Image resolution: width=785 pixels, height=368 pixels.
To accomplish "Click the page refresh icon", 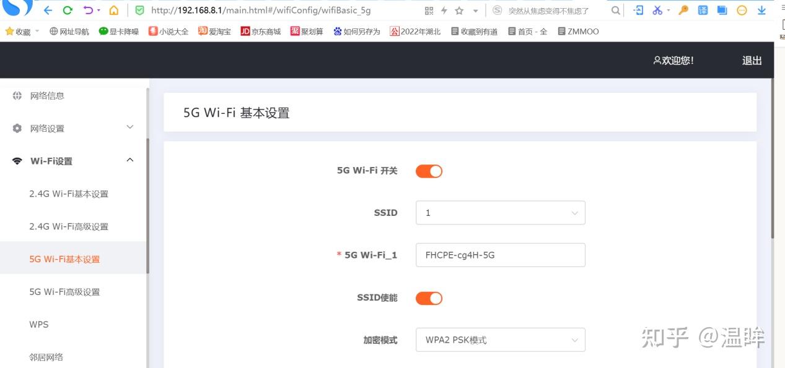I will [x=67, y=10].
